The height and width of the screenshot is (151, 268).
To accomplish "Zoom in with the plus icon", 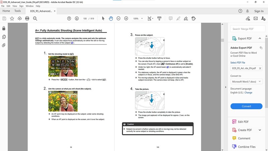I will 126,18.
